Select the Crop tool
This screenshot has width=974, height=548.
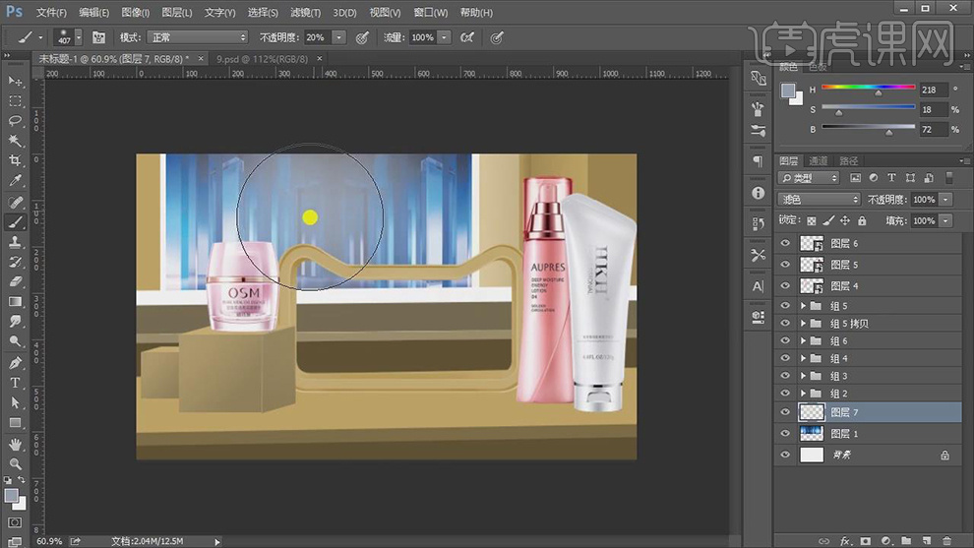tap(16, 160)
